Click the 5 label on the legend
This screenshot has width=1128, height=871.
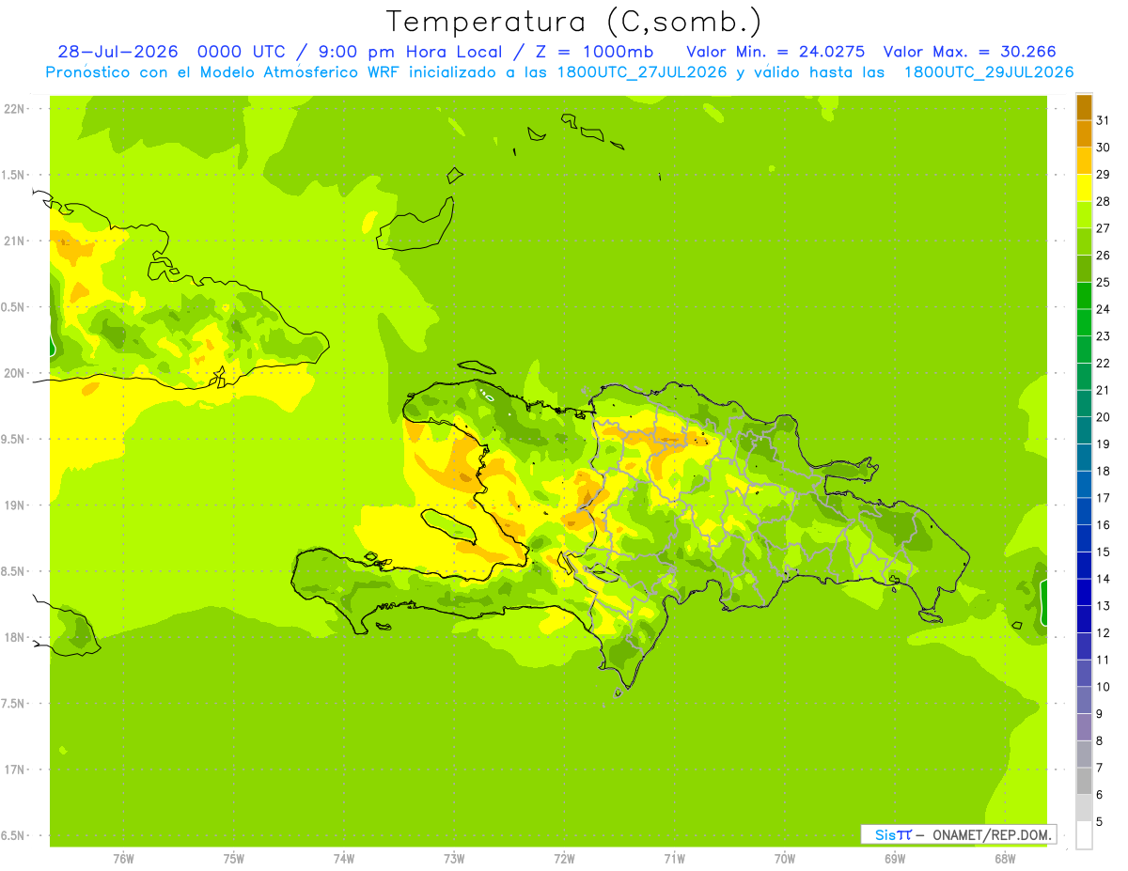pos(1099,822)
